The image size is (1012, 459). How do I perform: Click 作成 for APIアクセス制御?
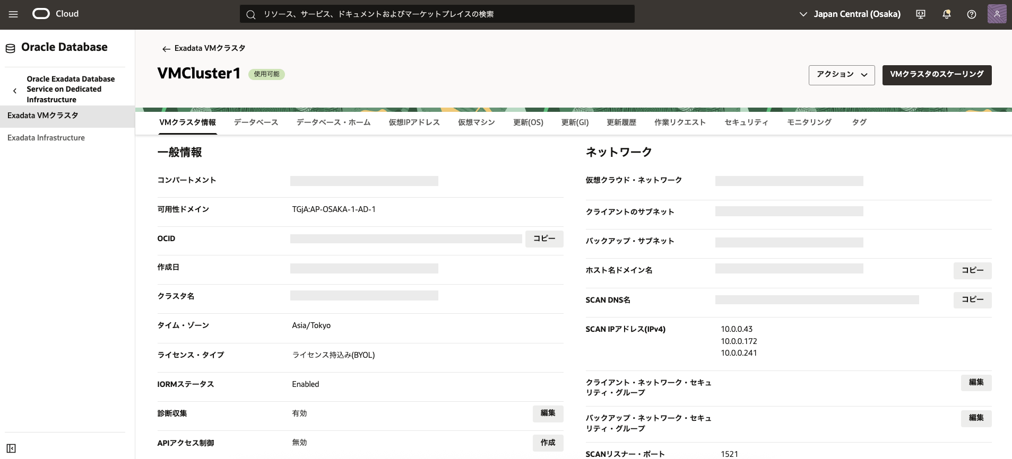pos(548,443)
